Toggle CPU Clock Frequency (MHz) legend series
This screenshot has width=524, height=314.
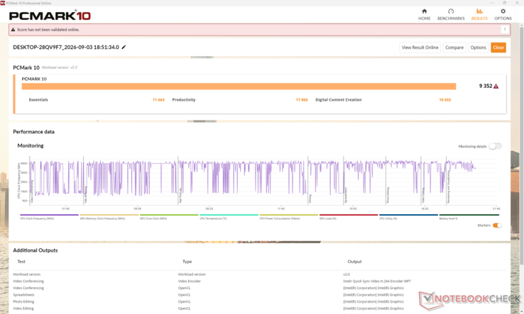pyautogui.click(x=49, y=217)
